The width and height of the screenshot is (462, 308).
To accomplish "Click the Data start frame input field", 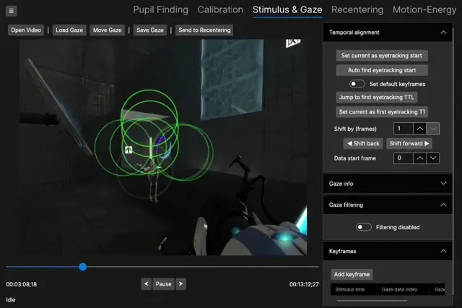I will pos(404,158).
